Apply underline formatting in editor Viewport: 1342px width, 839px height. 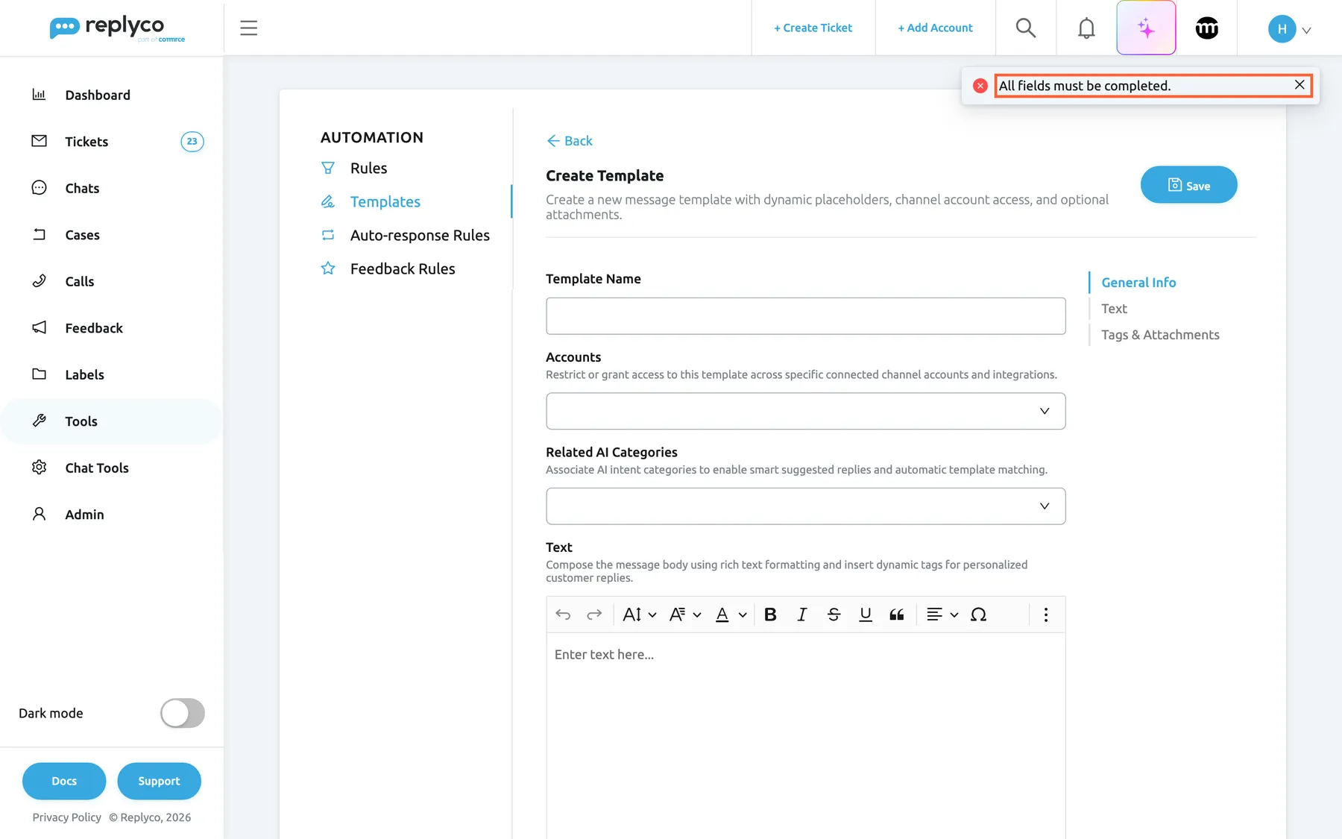pyautogui.click(x=865, y=615)
